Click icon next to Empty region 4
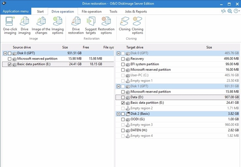 128,136
